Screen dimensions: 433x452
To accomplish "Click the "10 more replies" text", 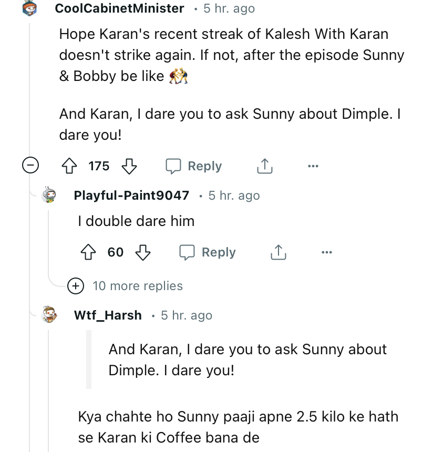I will (x=138, y=286).
